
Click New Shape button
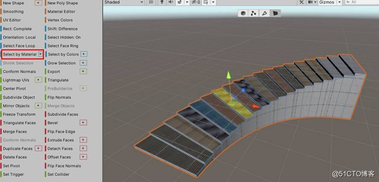pos(13,3)
